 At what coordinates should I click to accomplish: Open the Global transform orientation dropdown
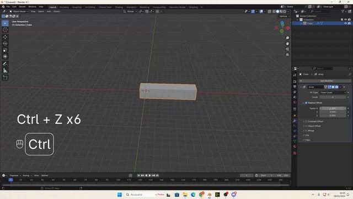click(130, 11)
